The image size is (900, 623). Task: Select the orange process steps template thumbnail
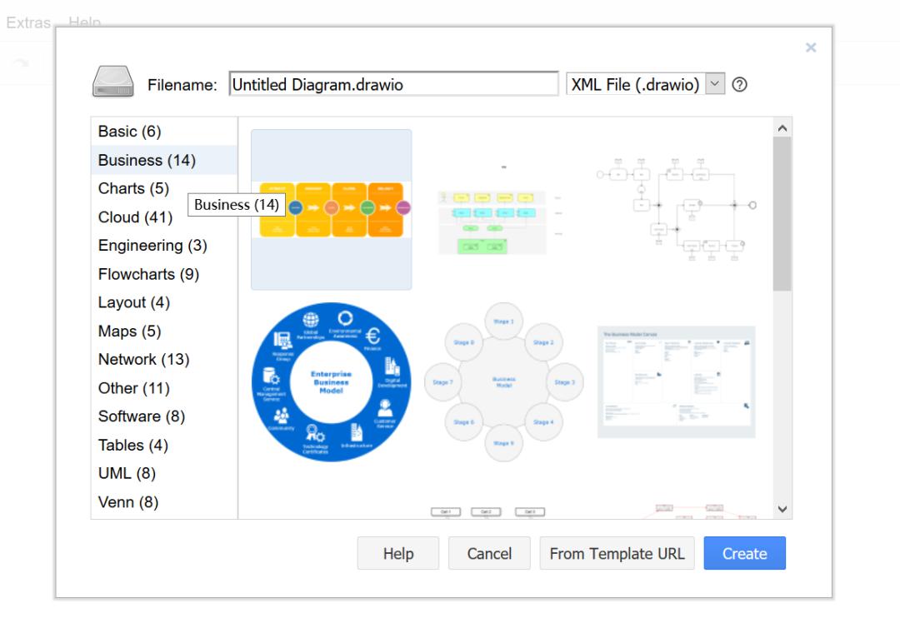(331, 209)
